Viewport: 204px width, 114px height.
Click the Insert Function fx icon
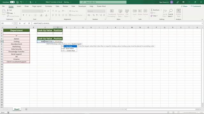click(29, 23)
